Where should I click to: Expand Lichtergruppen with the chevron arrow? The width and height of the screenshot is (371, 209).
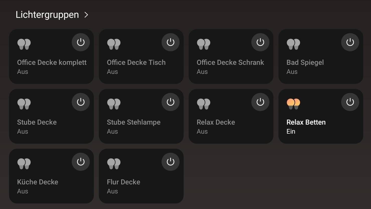86,15
